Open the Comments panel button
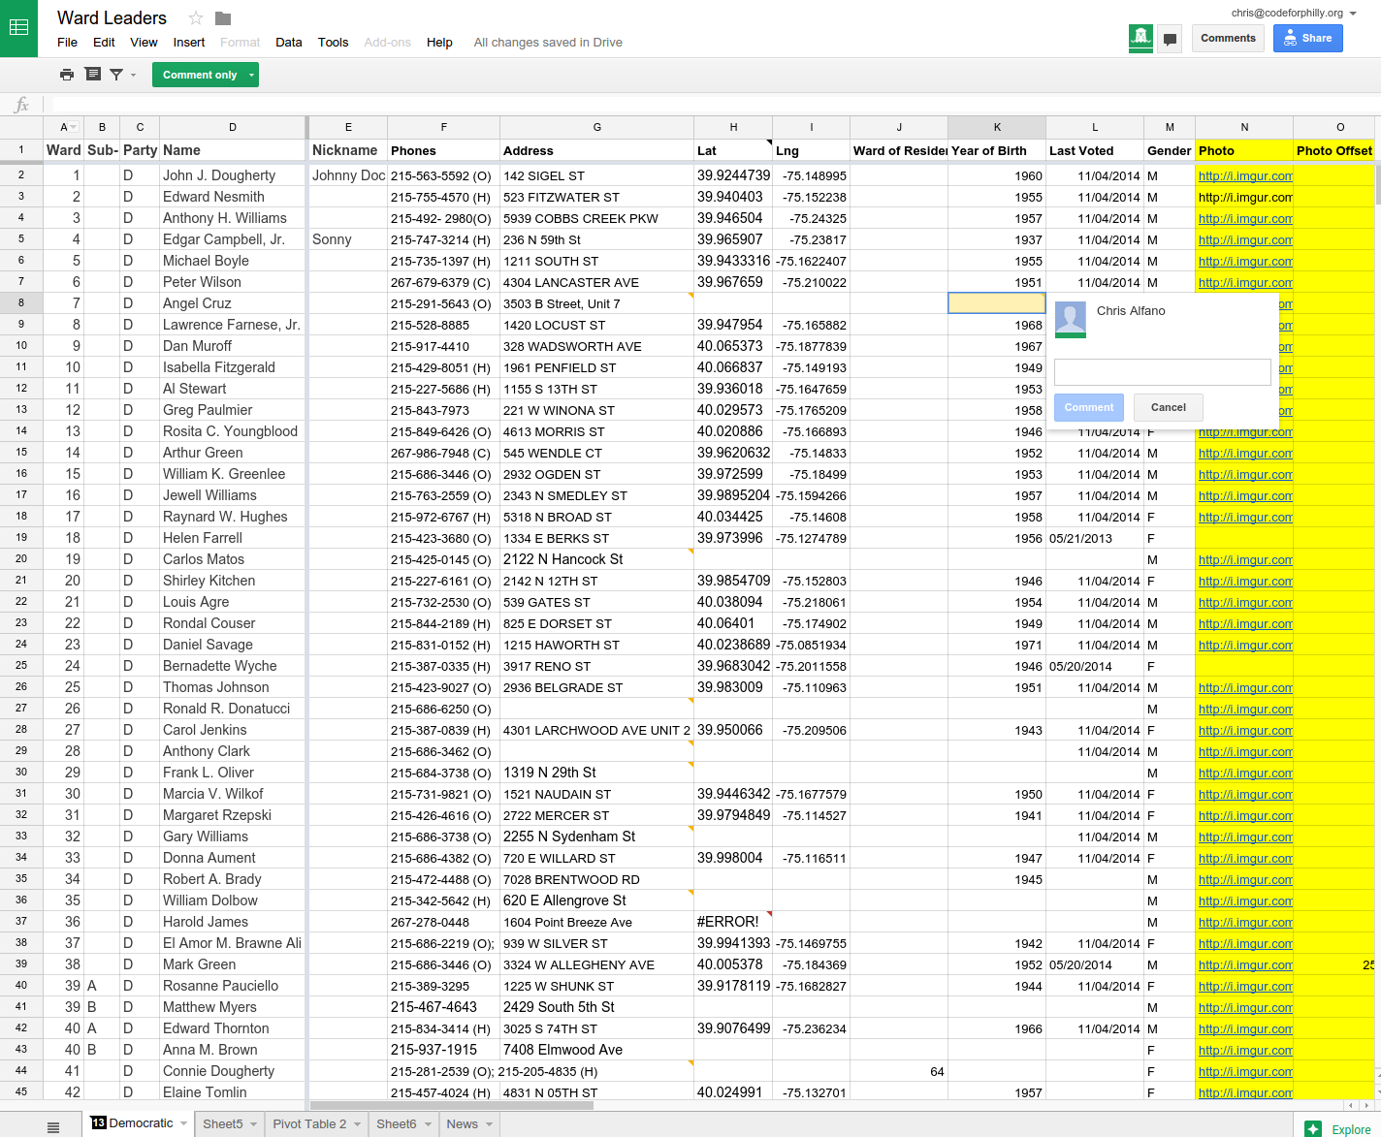The width and height of the screenshot is (1381, 1137). coord(1228,38)
